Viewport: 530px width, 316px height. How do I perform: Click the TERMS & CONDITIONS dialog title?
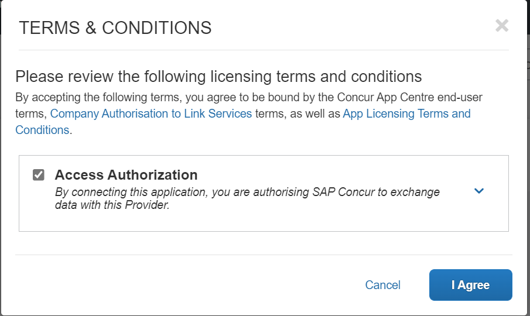tap(115, 28)
